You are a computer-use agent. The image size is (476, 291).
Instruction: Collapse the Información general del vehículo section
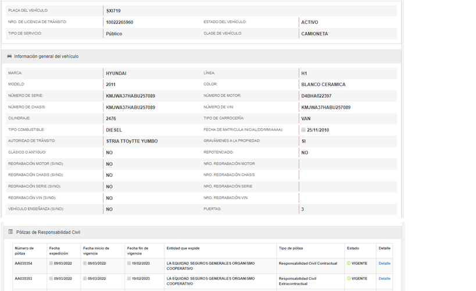46,56
